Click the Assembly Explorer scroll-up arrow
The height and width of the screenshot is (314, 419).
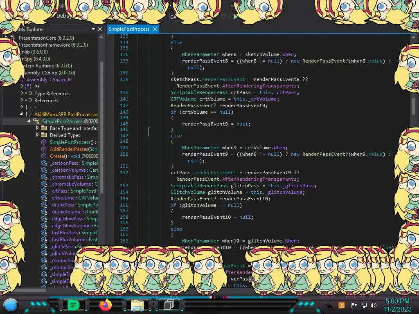(x=101, y=37)
